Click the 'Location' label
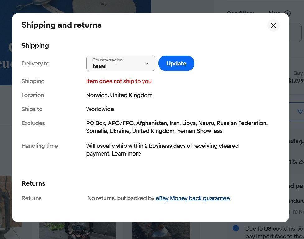Screen dimensions: 304x239 point(33,95)
